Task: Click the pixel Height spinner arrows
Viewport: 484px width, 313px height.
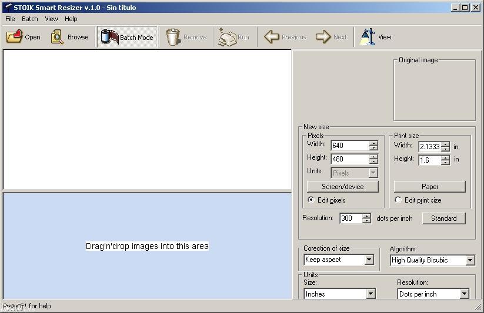Action: coord(373,159)
